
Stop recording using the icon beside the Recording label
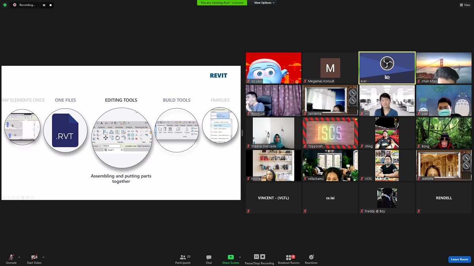(x=51, y=5)
